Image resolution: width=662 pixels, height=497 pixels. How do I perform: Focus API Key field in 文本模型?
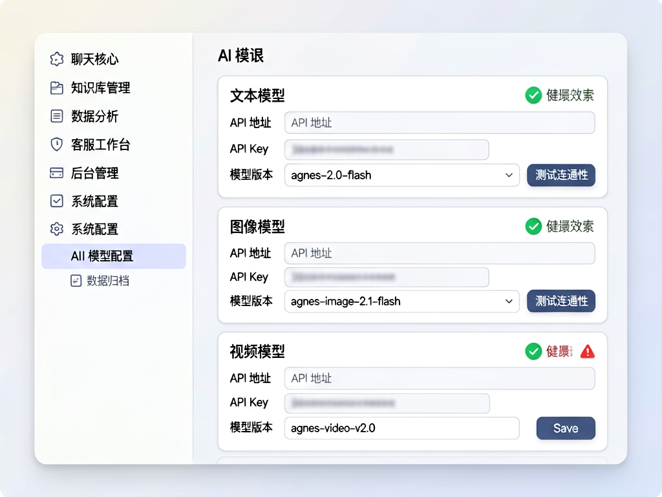point(387,149)
